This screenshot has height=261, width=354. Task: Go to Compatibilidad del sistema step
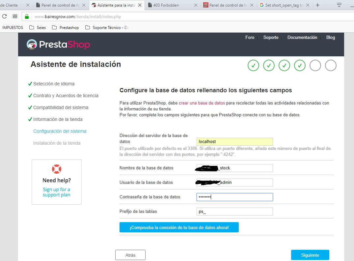pos(61,107)
